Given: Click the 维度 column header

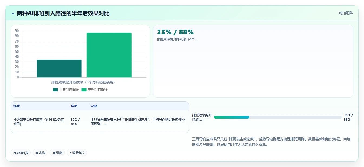Looking at the screenshot, I should point(17,106).
